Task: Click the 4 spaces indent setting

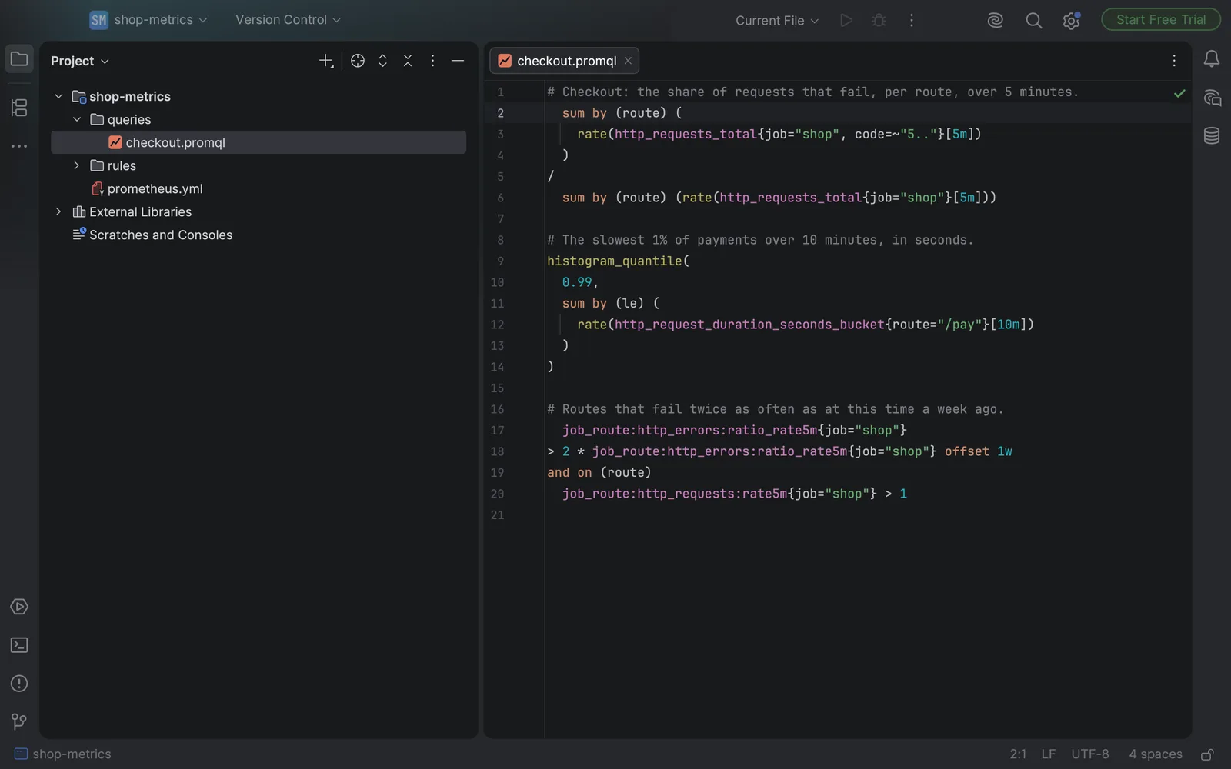Action: point(1156,754)
